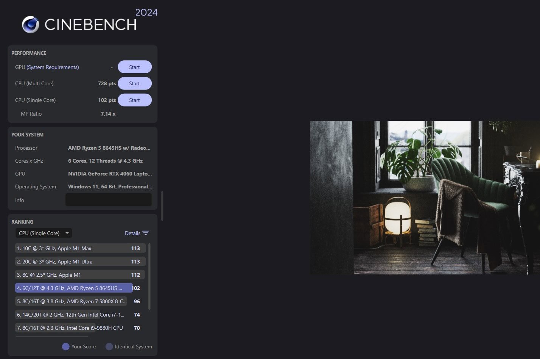
Task: Click the 102 pts single core score
Action: pyautogui.click(x=107, y=100)
